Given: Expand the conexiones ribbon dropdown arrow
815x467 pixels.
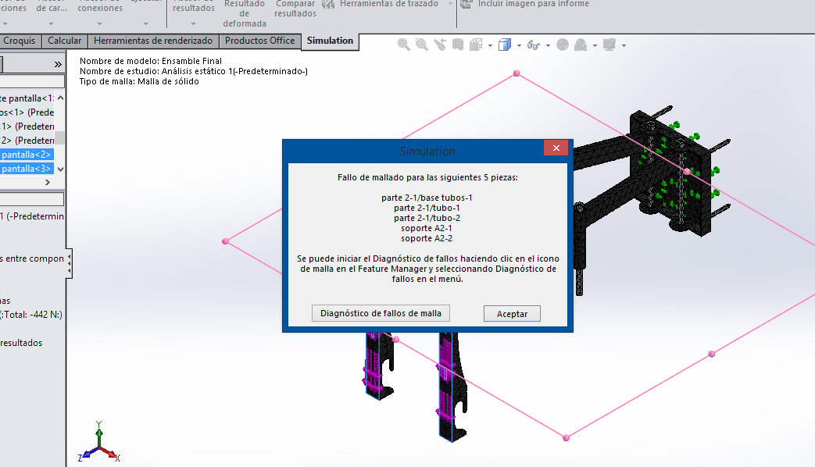Looking at the screenshot, I should tap(99, 24).
